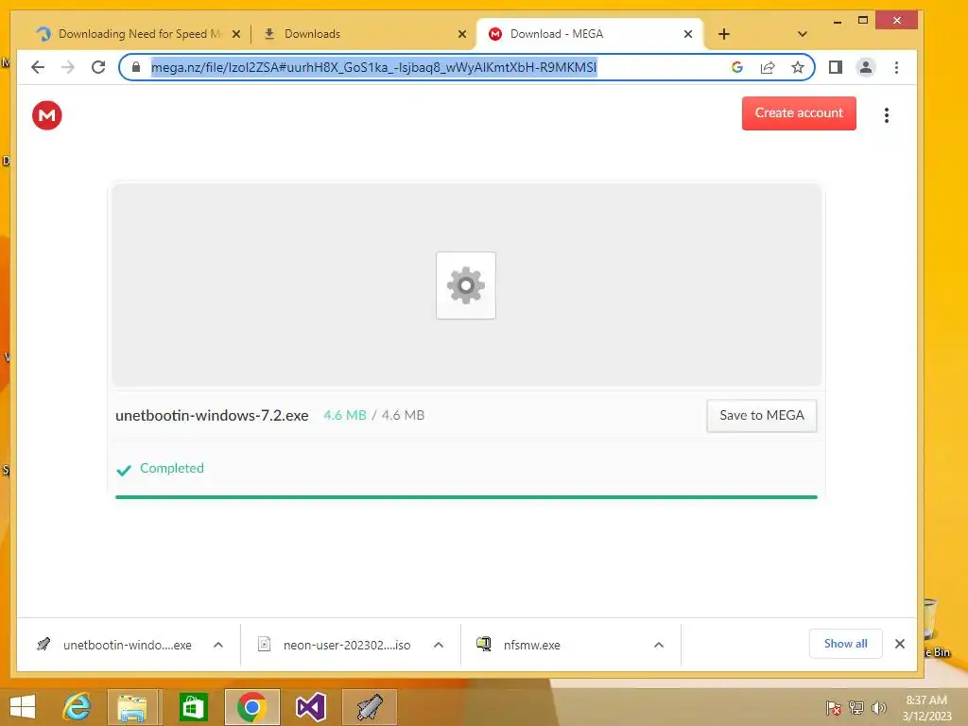This screenshot has height=726, width=968.
Task: Switch to the Downloads tab
Action: click(364, 34)
